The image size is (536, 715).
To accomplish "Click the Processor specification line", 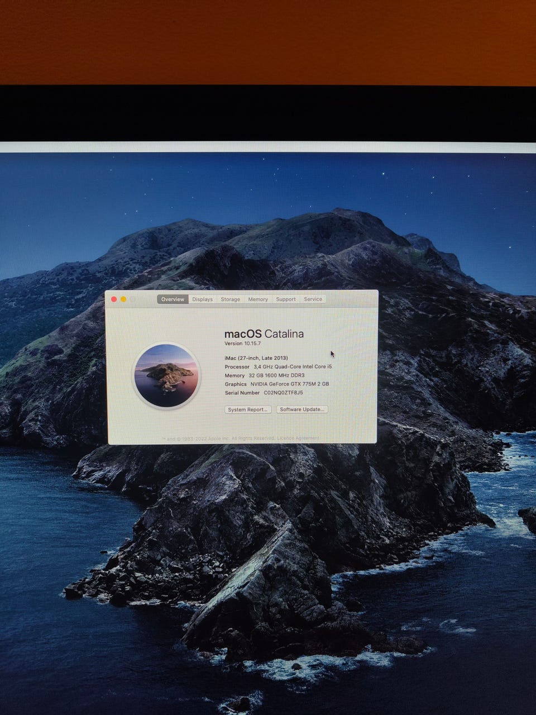I will click(x=277, y=367).
